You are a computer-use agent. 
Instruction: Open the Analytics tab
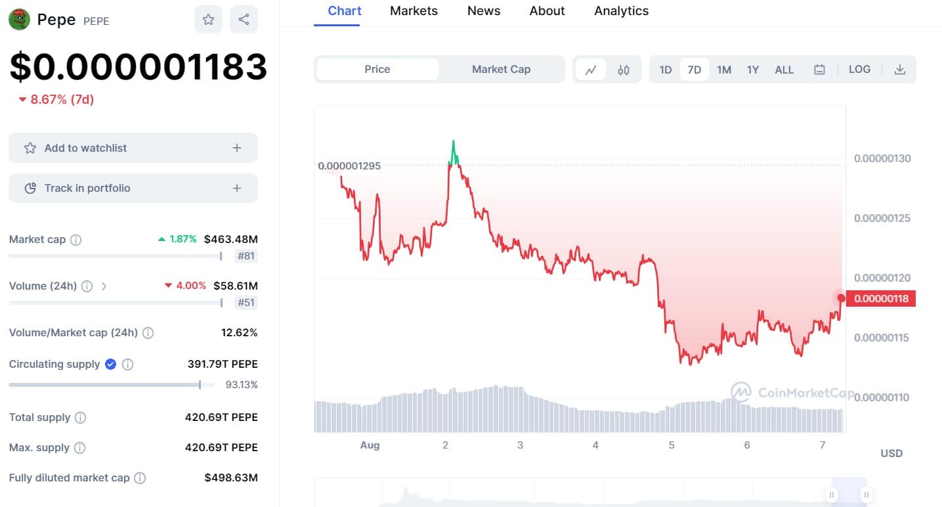point(622,11)
